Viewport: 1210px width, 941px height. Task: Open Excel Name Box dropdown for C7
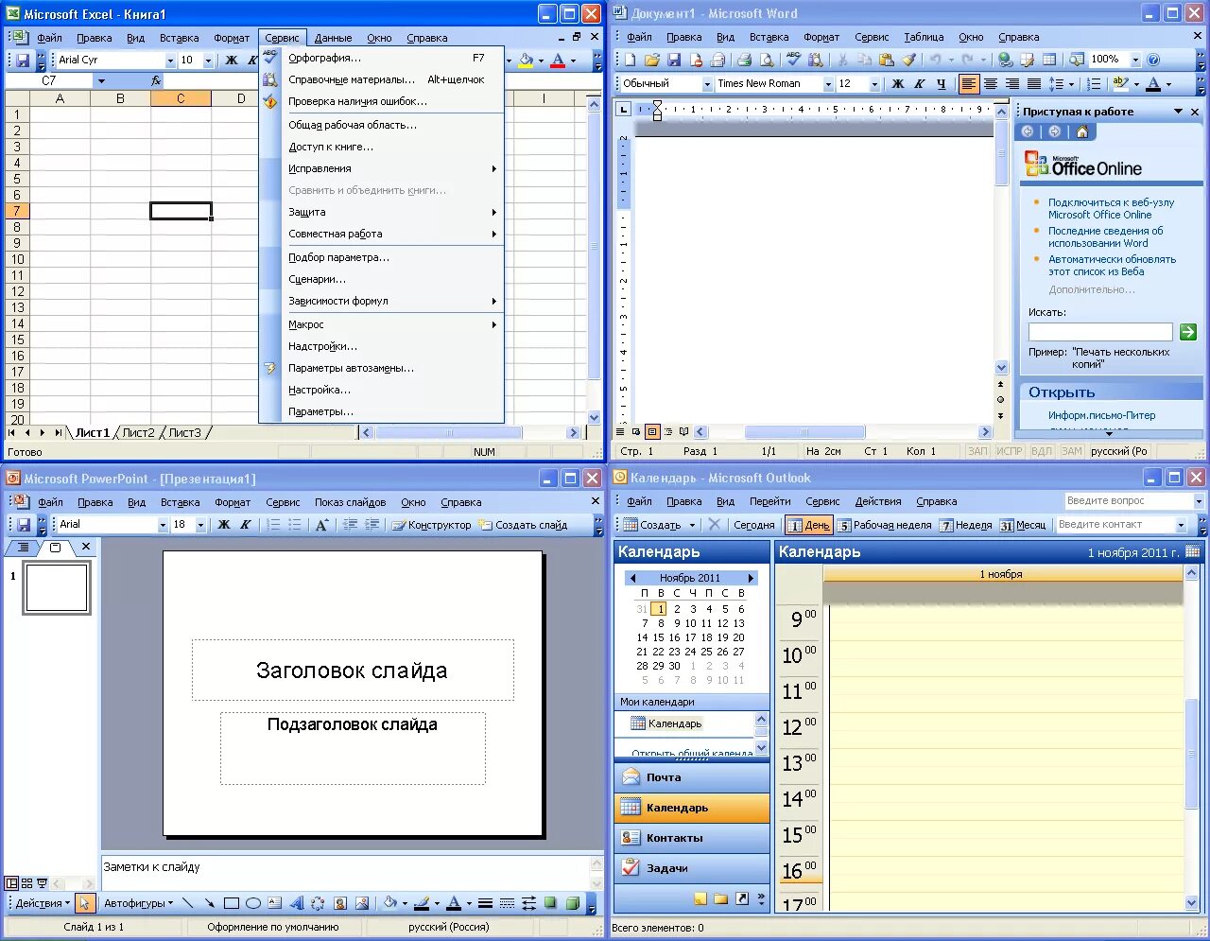click(100, 81)
